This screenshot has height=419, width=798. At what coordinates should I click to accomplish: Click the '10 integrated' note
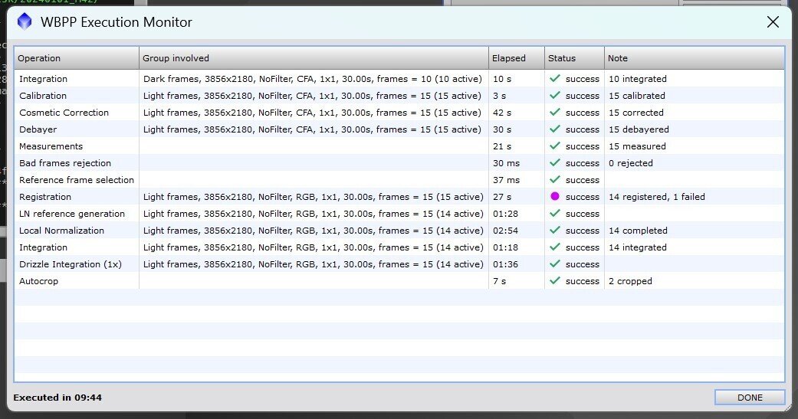point(637,79)
